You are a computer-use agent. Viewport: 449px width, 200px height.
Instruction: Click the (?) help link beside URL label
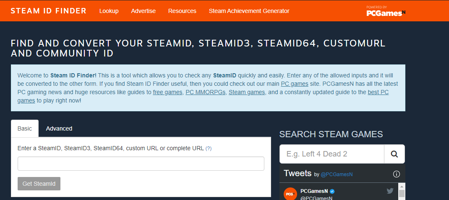pyautogui.click(x=209, y=149)
